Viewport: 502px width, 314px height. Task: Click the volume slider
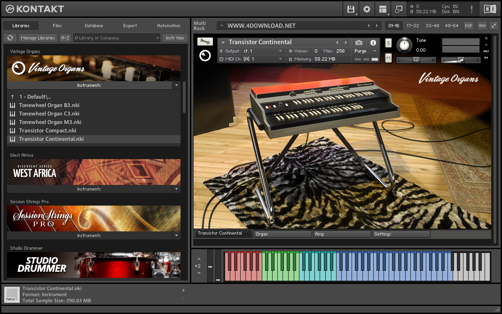pyautogui.click(x=461, y=60)
